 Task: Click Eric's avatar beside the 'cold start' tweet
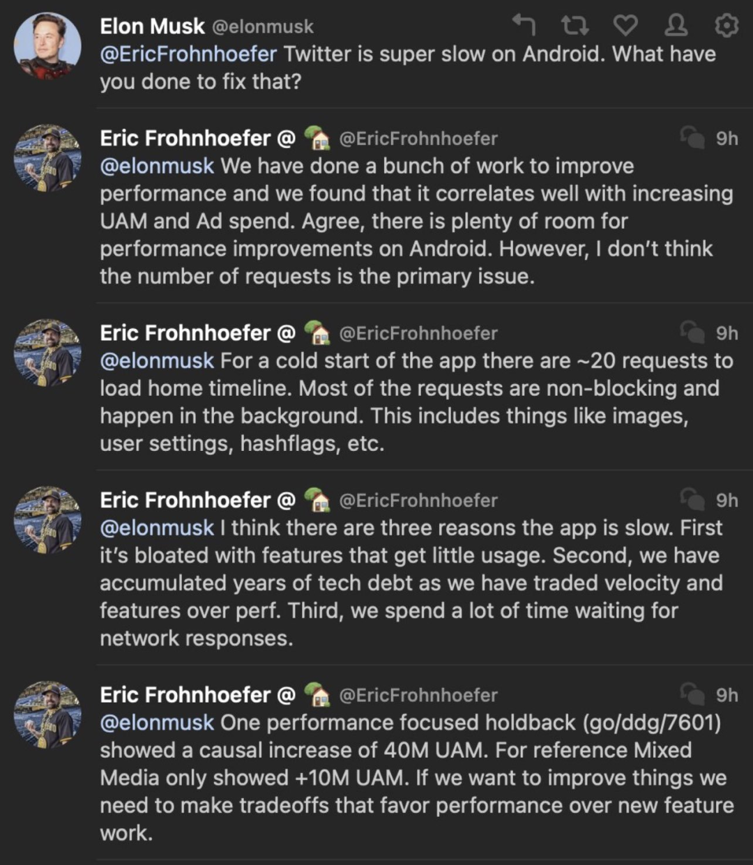47,353
